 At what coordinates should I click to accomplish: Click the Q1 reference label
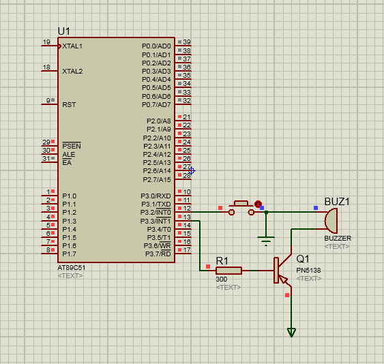pos(303,259)
